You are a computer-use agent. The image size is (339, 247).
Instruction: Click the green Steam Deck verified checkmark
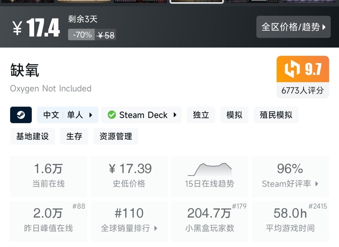(112, 115)
